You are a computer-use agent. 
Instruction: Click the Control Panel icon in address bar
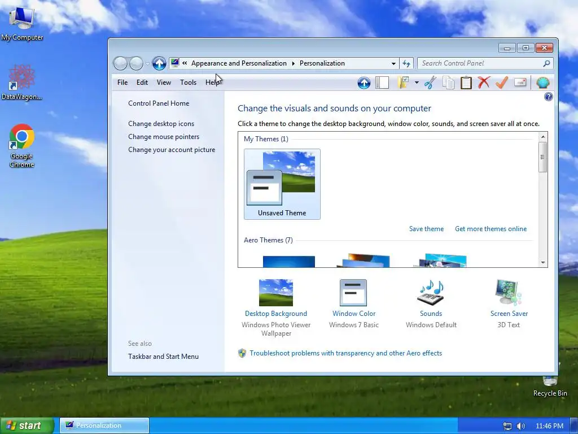(x=175, y=63)
